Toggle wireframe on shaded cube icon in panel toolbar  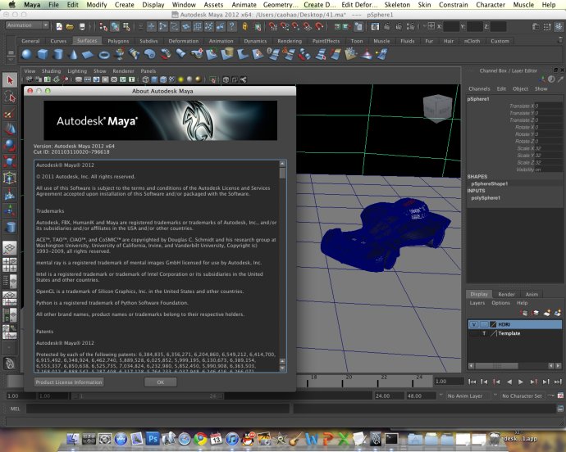(x=163, y=79)
